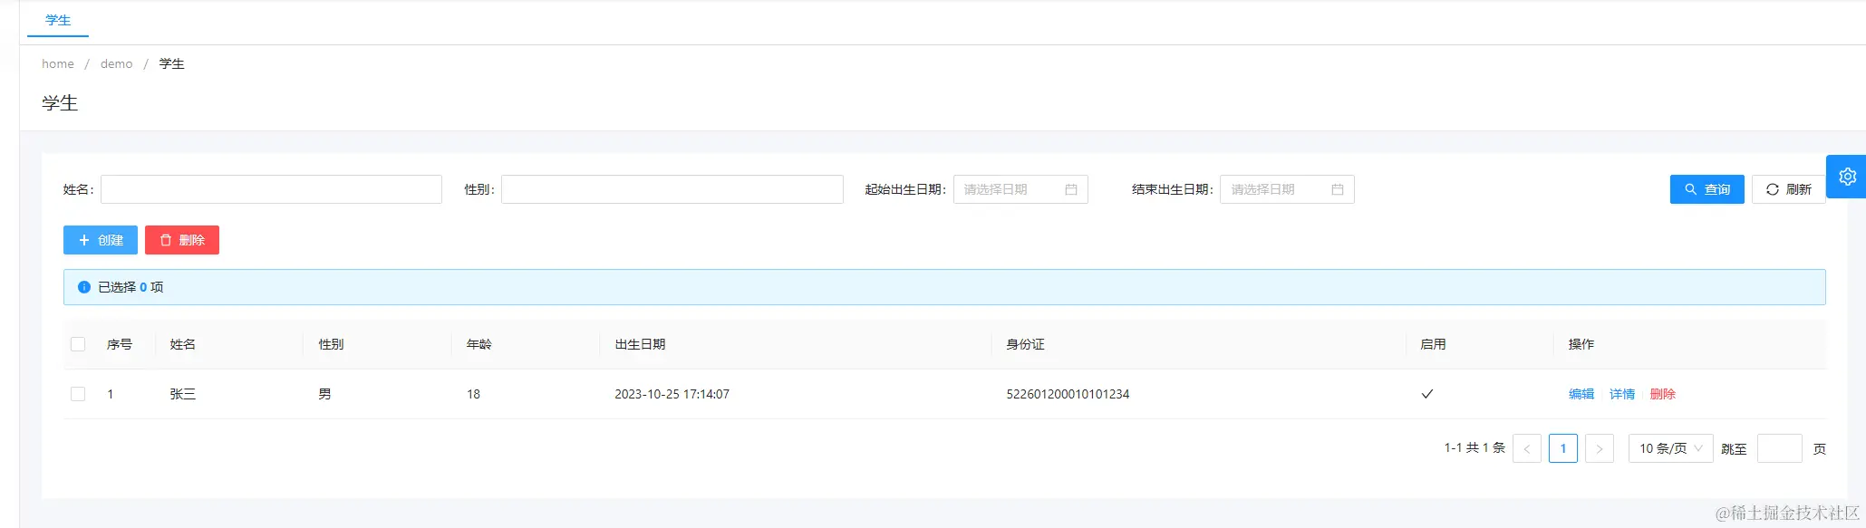
Task: Click the info icon beside 已选择
Action: click(84, 287)
